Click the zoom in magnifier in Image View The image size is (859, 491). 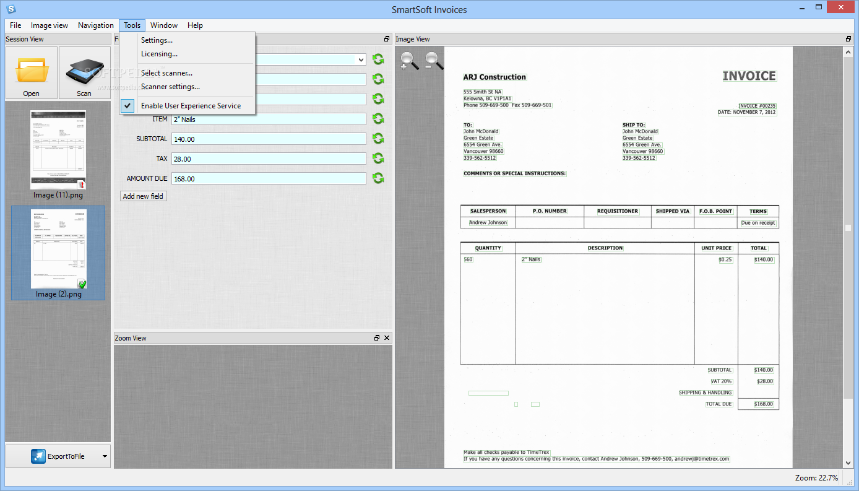409,61
